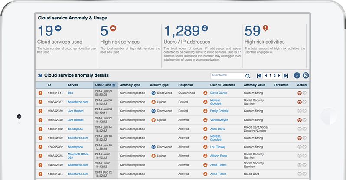Open Anne Tierno link on row 148562449
Screen dimensions: 346x180
coord(218,165)
